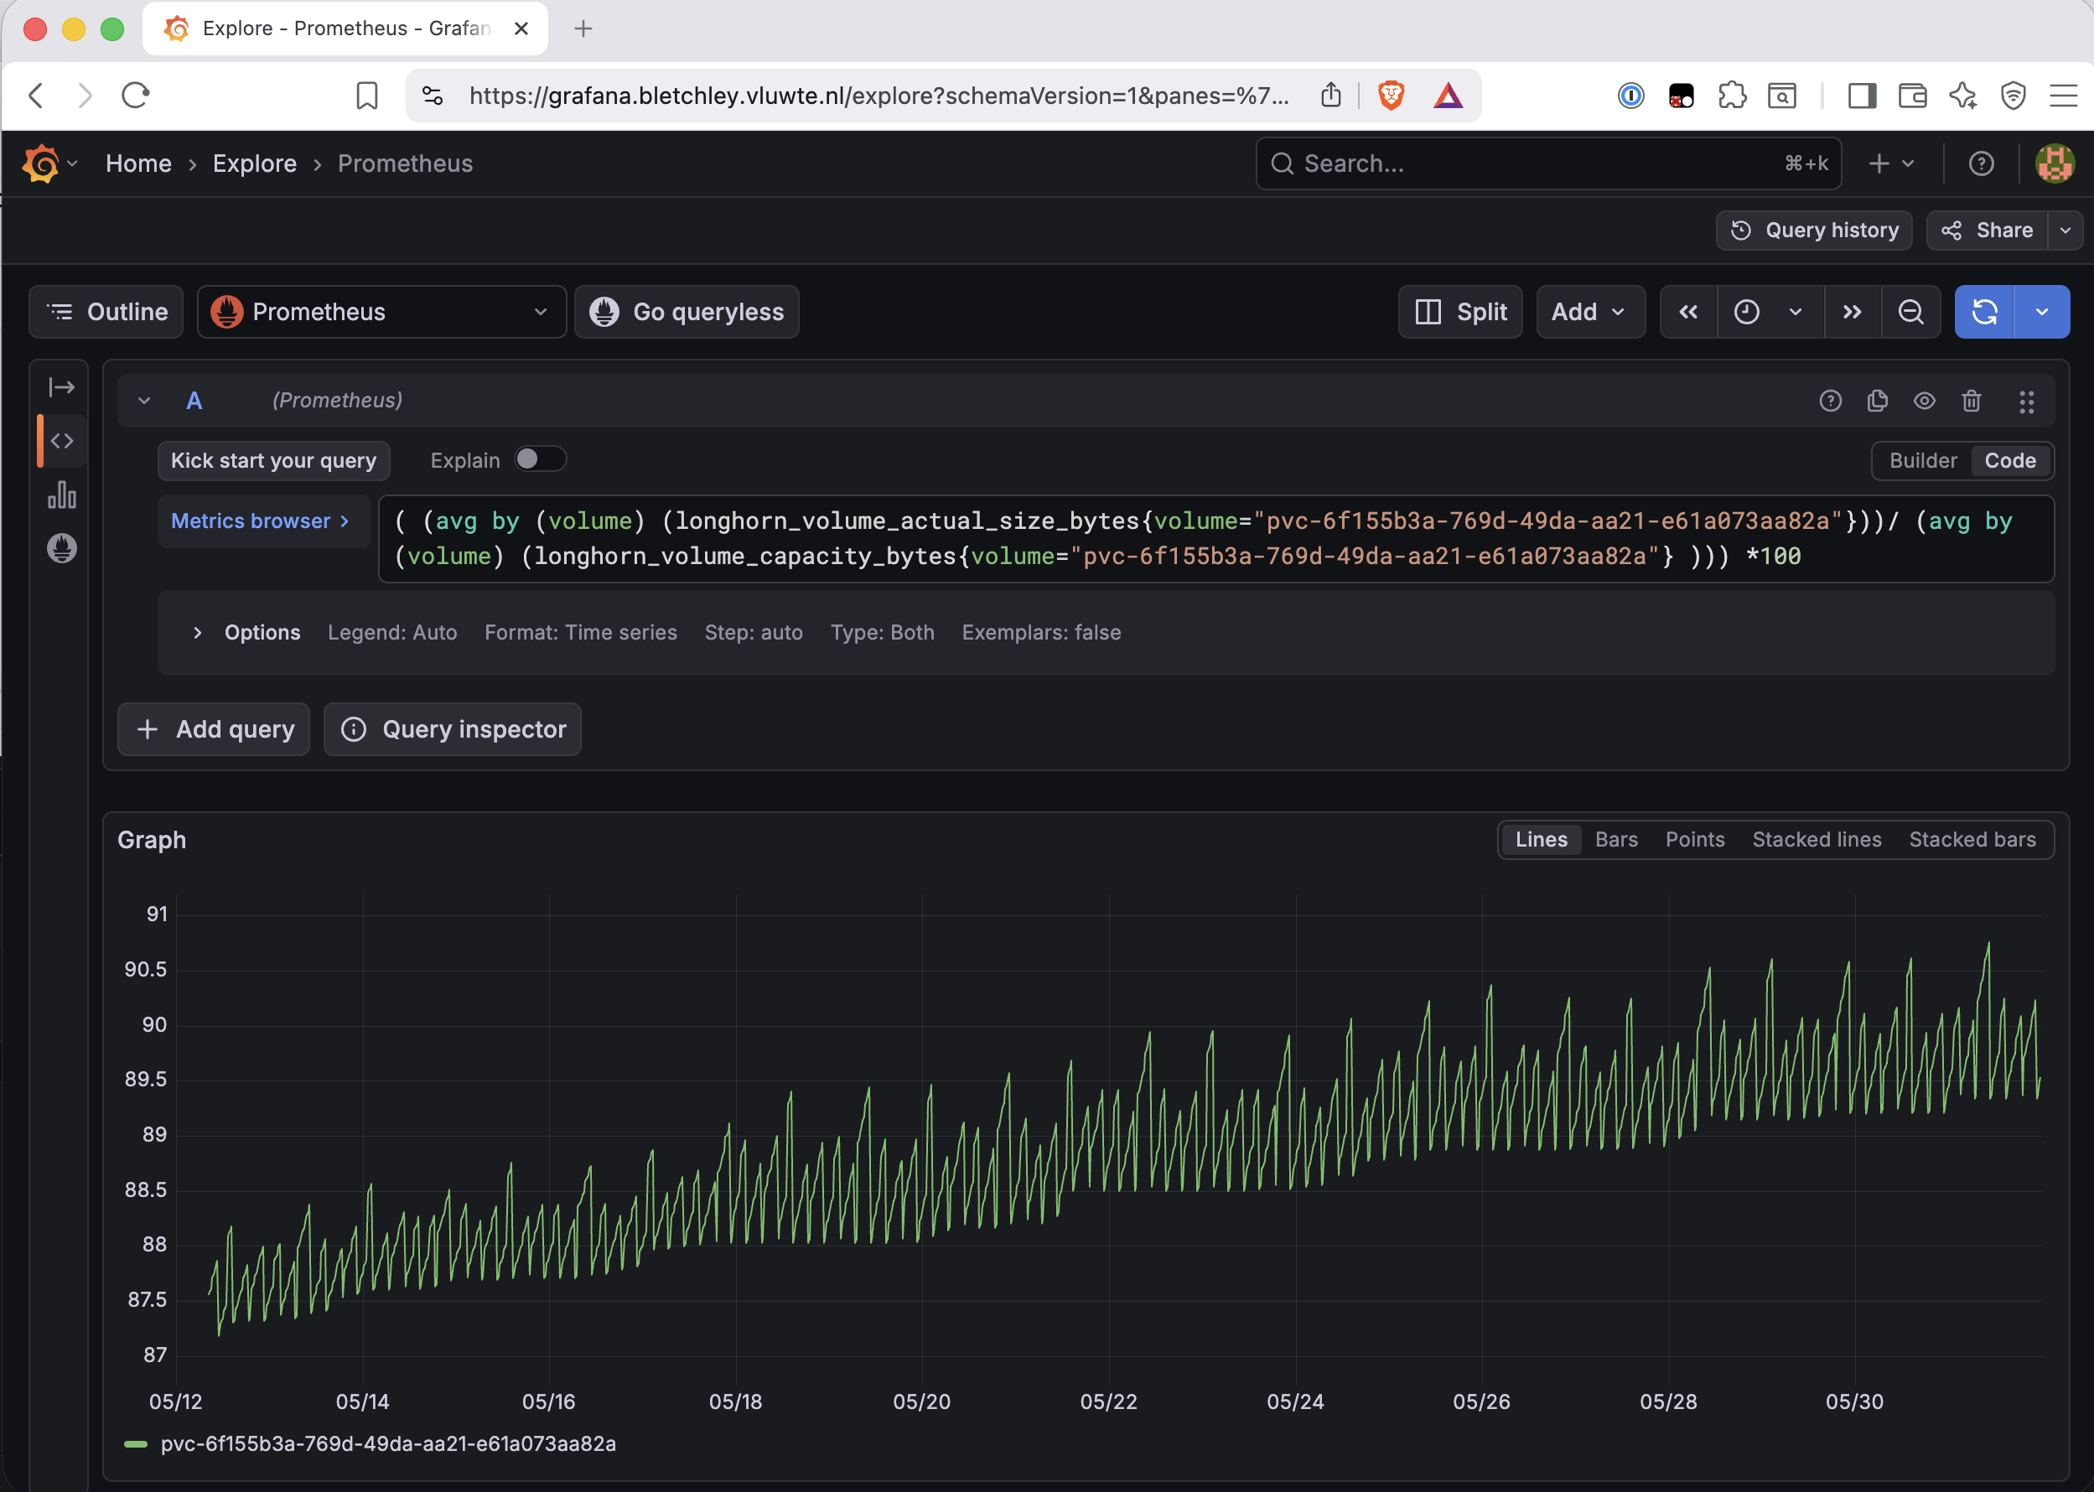Run query with the blue refresh button
Screen dimensions: 2094x1492
1983,313
